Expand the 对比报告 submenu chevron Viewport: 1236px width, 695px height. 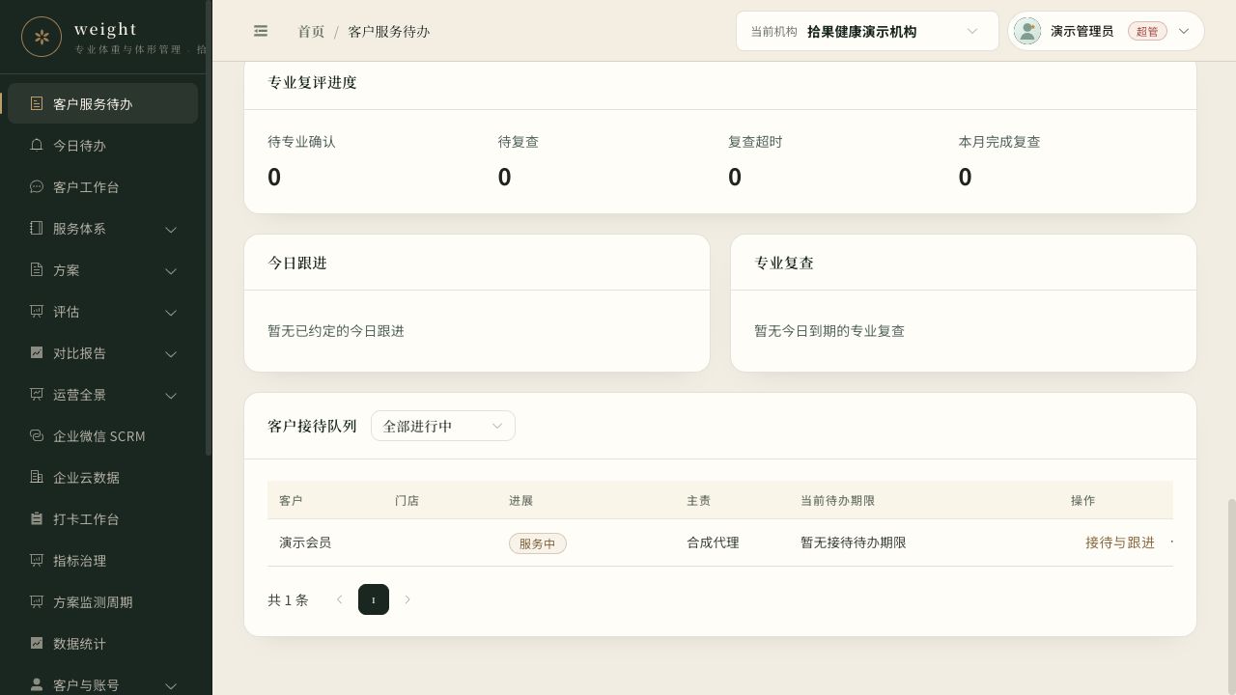coord(171,353)
